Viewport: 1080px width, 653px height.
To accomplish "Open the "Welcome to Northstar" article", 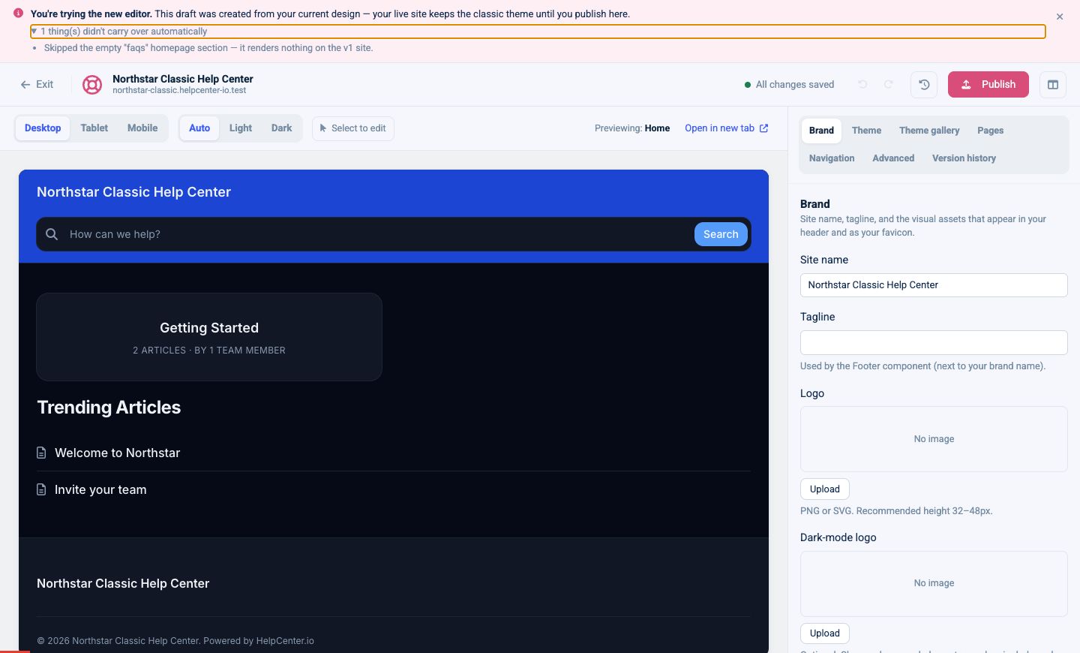I will click(118, 453).
